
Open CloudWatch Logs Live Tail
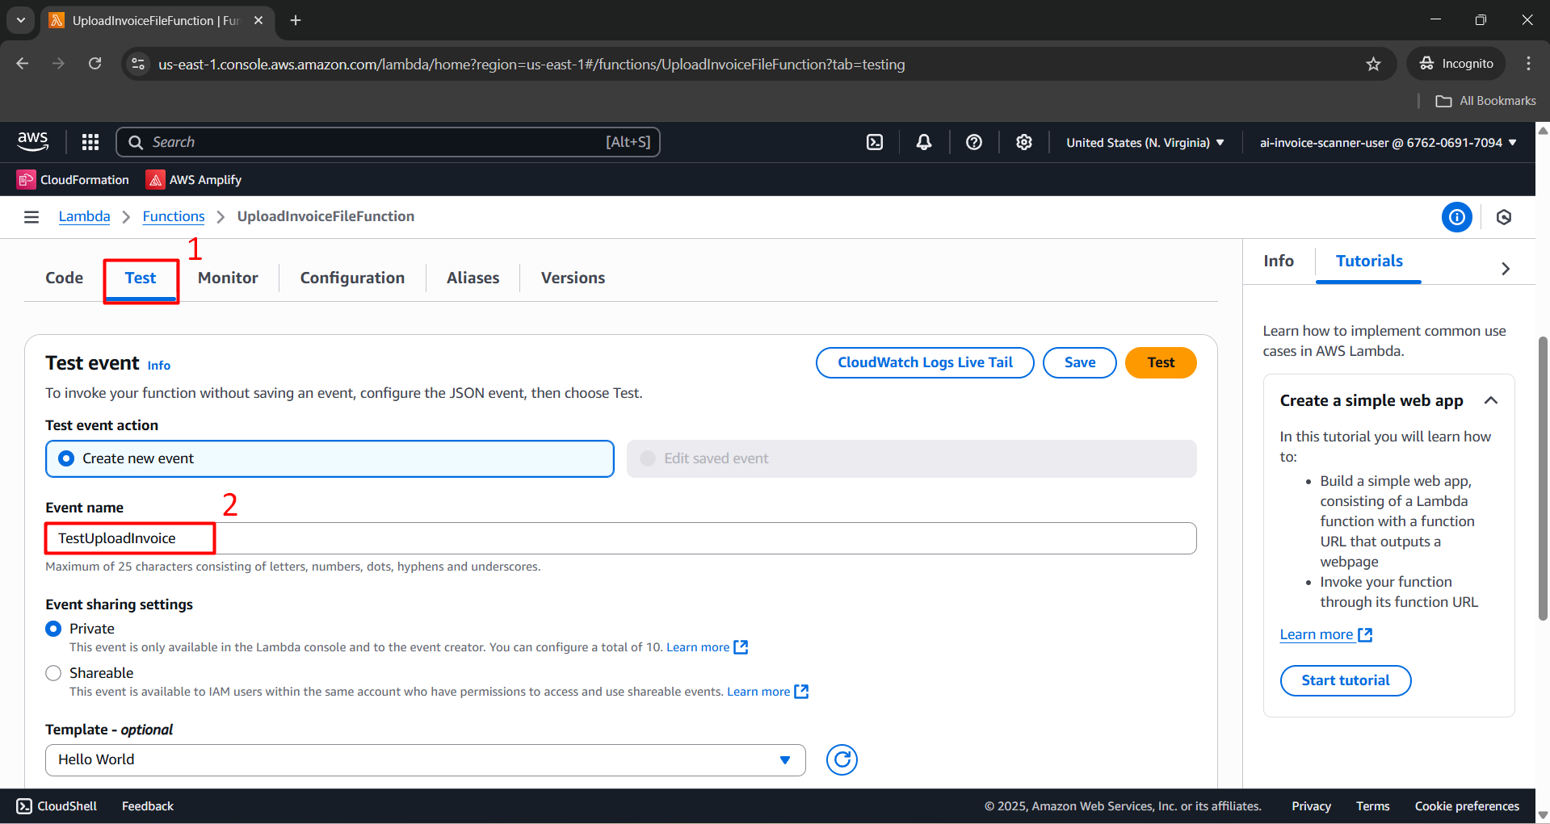coord(925,362)
